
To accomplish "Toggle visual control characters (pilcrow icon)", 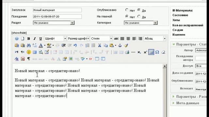I will click(x=29, y=59).
